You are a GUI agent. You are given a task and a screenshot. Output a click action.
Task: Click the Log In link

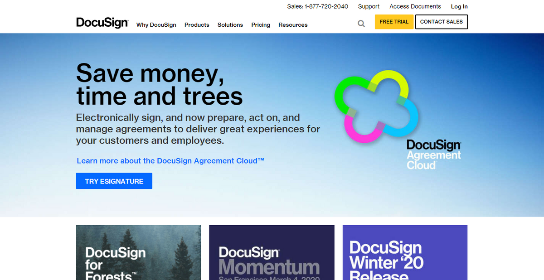459,6
